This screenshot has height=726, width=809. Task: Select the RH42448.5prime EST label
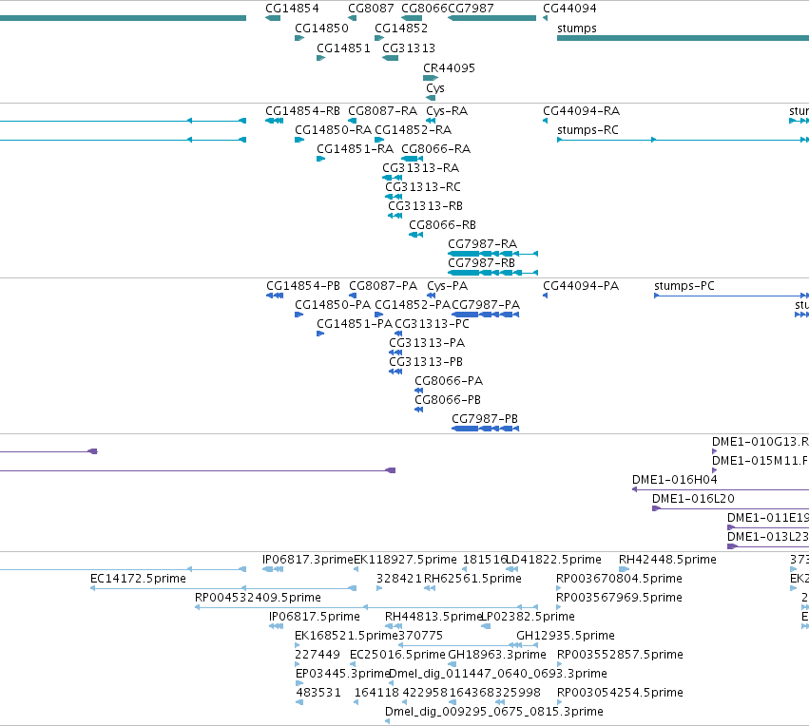coord(667,560)
